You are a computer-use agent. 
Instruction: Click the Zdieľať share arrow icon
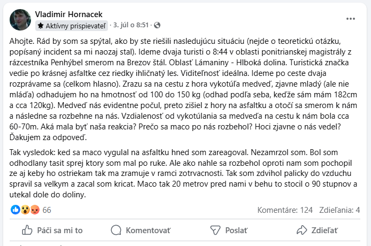pyautogui.click(x=302, y=230)
